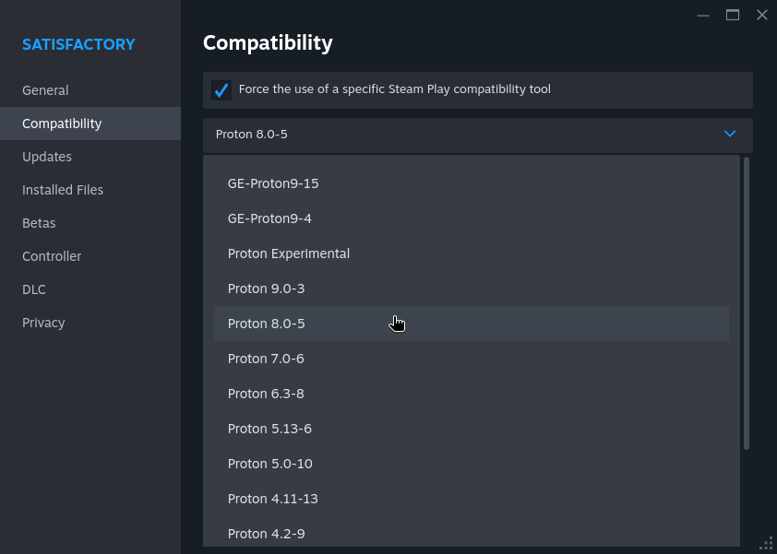Select Proton 4.2-9 at list bottom

click(x=472, y=531)
